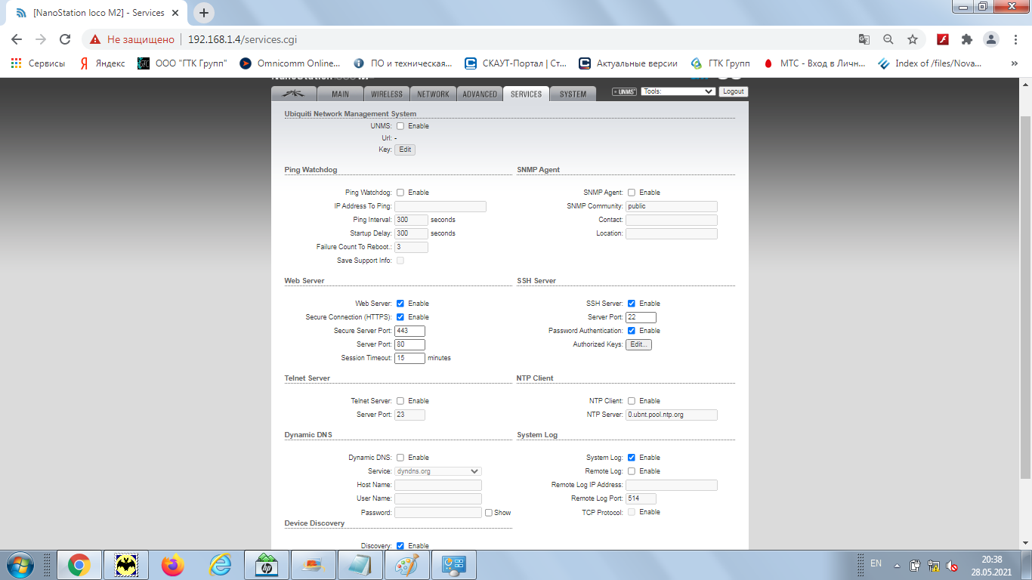The width and height of the screenshot is (1032, 580).
Task: Toggle the Device Discovery checkbox
Action: pyautogui.click(x=400, y=546)
